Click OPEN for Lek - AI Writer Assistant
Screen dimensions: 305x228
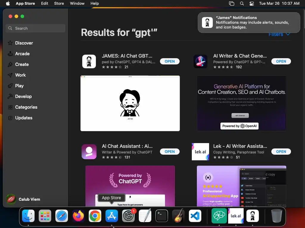(x=281, y=152)
